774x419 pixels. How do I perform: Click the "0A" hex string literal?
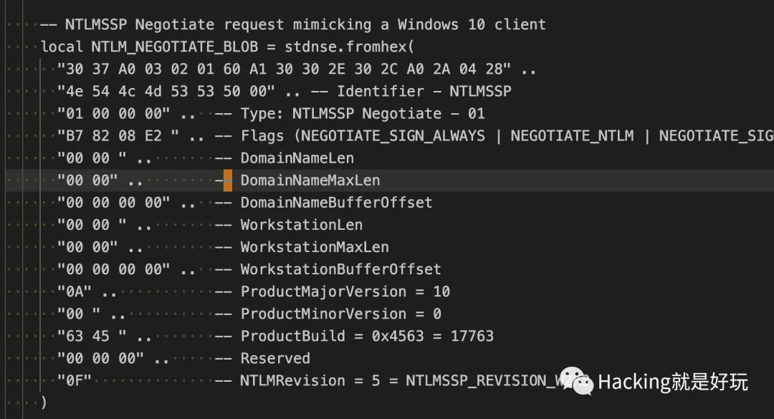(75, 292)
